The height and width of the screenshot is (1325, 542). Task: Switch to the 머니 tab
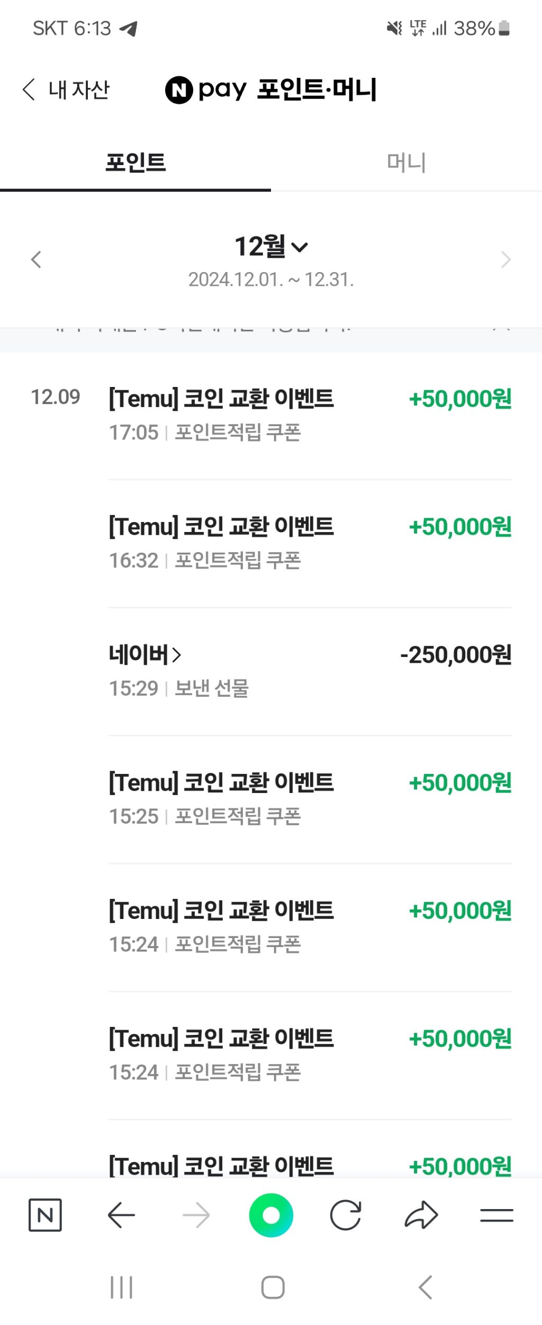pos(406,163)
